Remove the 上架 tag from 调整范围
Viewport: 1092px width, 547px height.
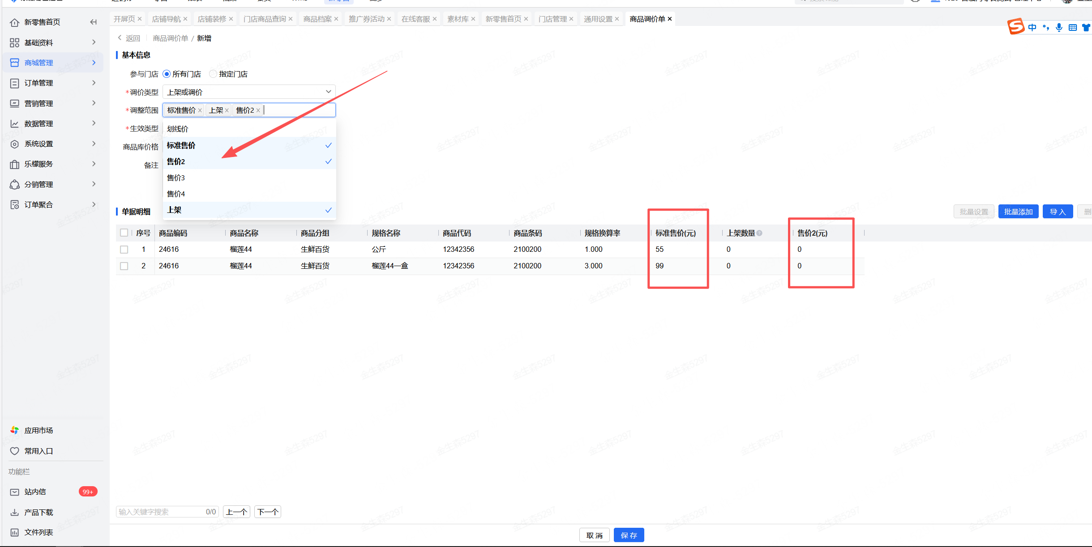pos(227,110)
